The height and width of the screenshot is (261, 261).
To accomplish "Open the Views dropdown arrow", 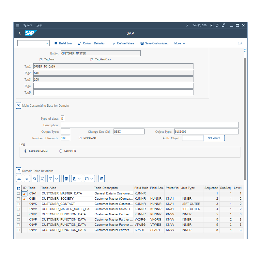I will 79,178.
